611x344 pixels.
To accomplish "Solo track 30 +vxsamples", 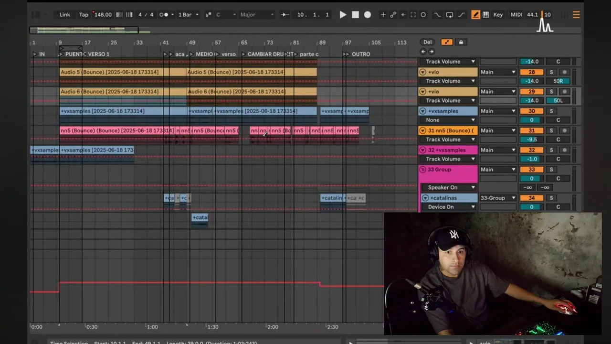I will (x=551, y=111).
